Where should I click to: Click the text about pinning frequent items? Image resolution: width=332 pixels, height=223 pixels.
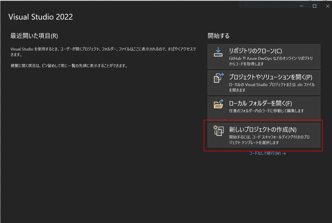(69, 66)
